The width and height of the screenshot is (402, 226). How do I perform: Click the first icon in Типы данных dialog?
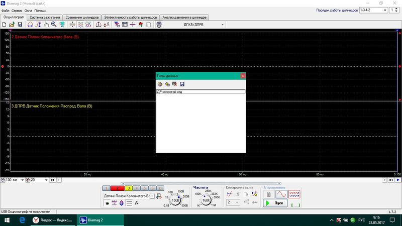(160, 84)
